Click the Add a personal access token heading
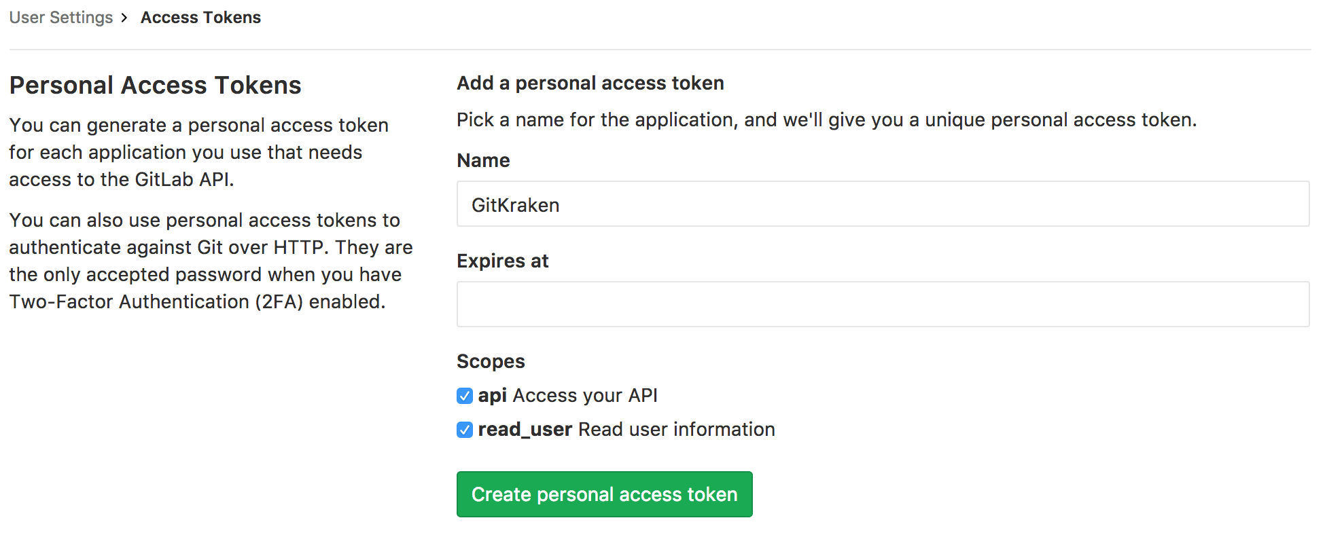Viewport: 1325px width, 535px height. pyautogui.click(x=590, y=84)
